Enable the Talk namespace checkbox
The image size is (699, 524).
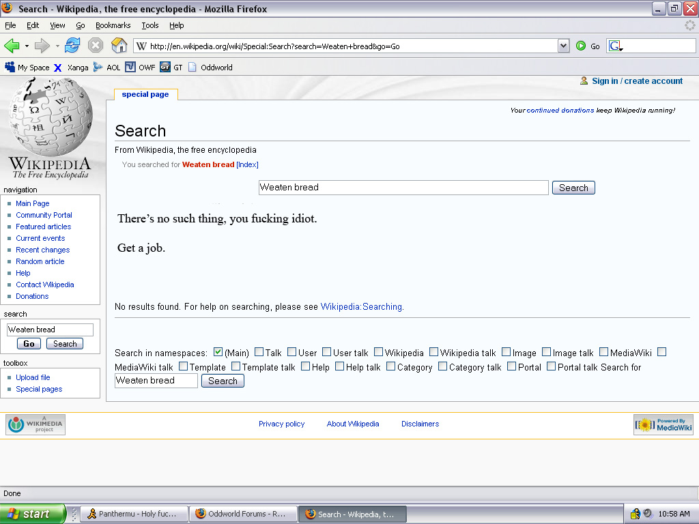click(x=259, y=352)
